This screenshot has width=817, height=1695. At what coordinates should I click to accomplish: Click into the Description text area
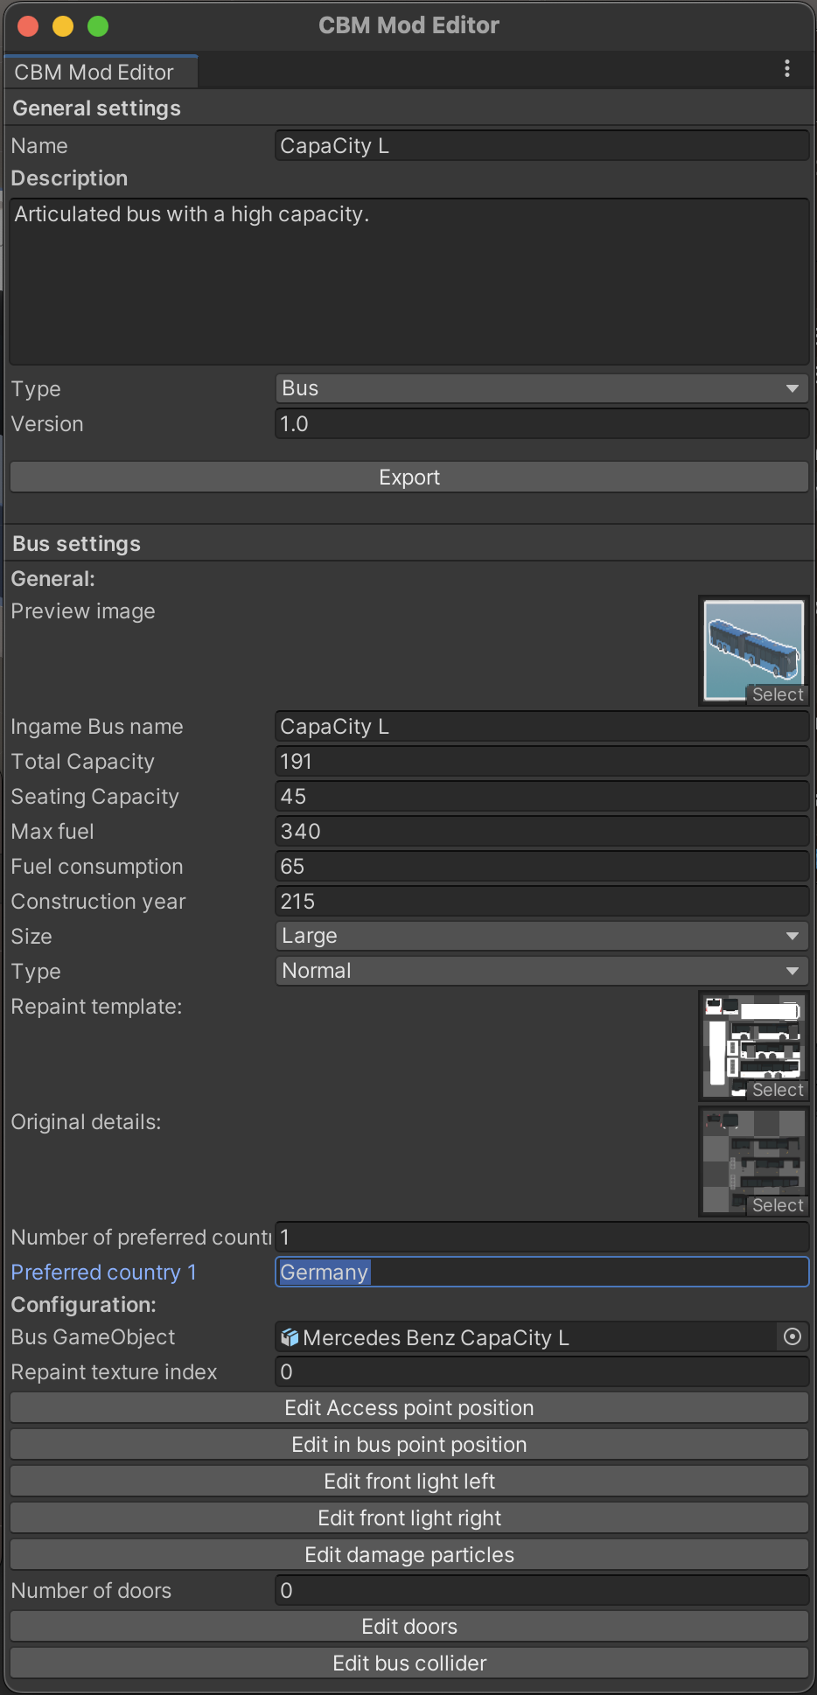pyautogui.click(x=409, y=282)
